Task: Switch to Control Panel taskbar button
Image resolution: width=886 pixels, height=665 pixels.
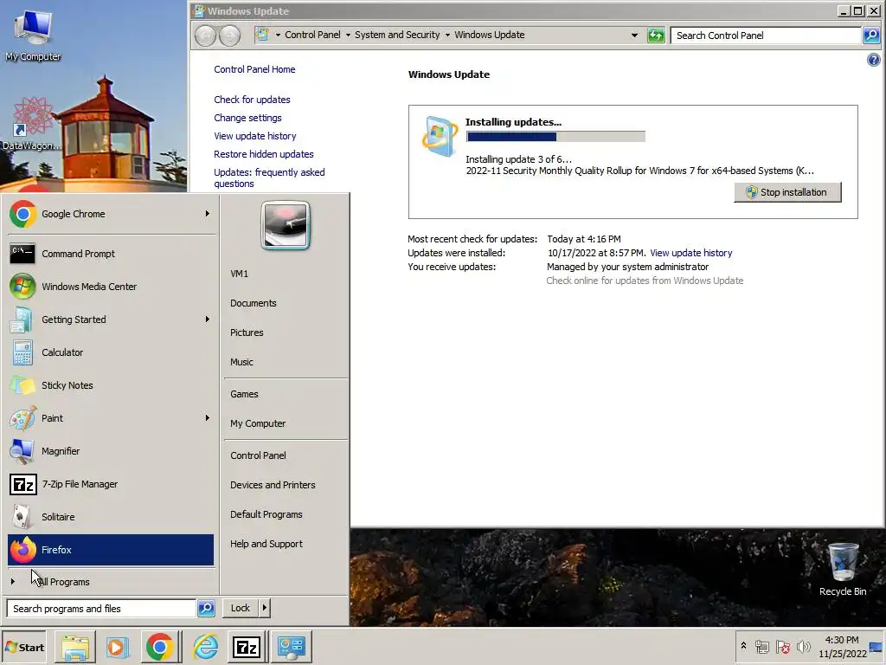Action: [292, 647]
